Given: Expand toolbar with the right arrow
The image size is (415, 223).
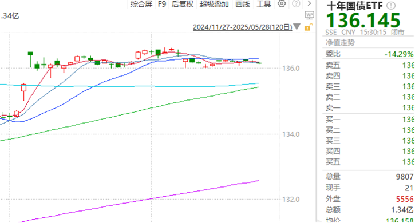Looking at the screenshot, I should point(309,3).
